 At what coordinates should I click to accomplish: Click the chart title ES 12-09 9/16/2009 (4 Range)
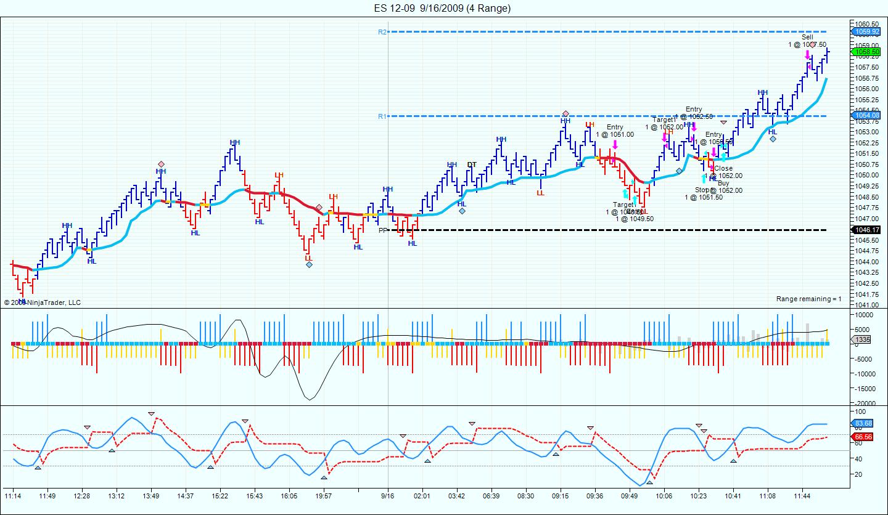tap(442, 8)
